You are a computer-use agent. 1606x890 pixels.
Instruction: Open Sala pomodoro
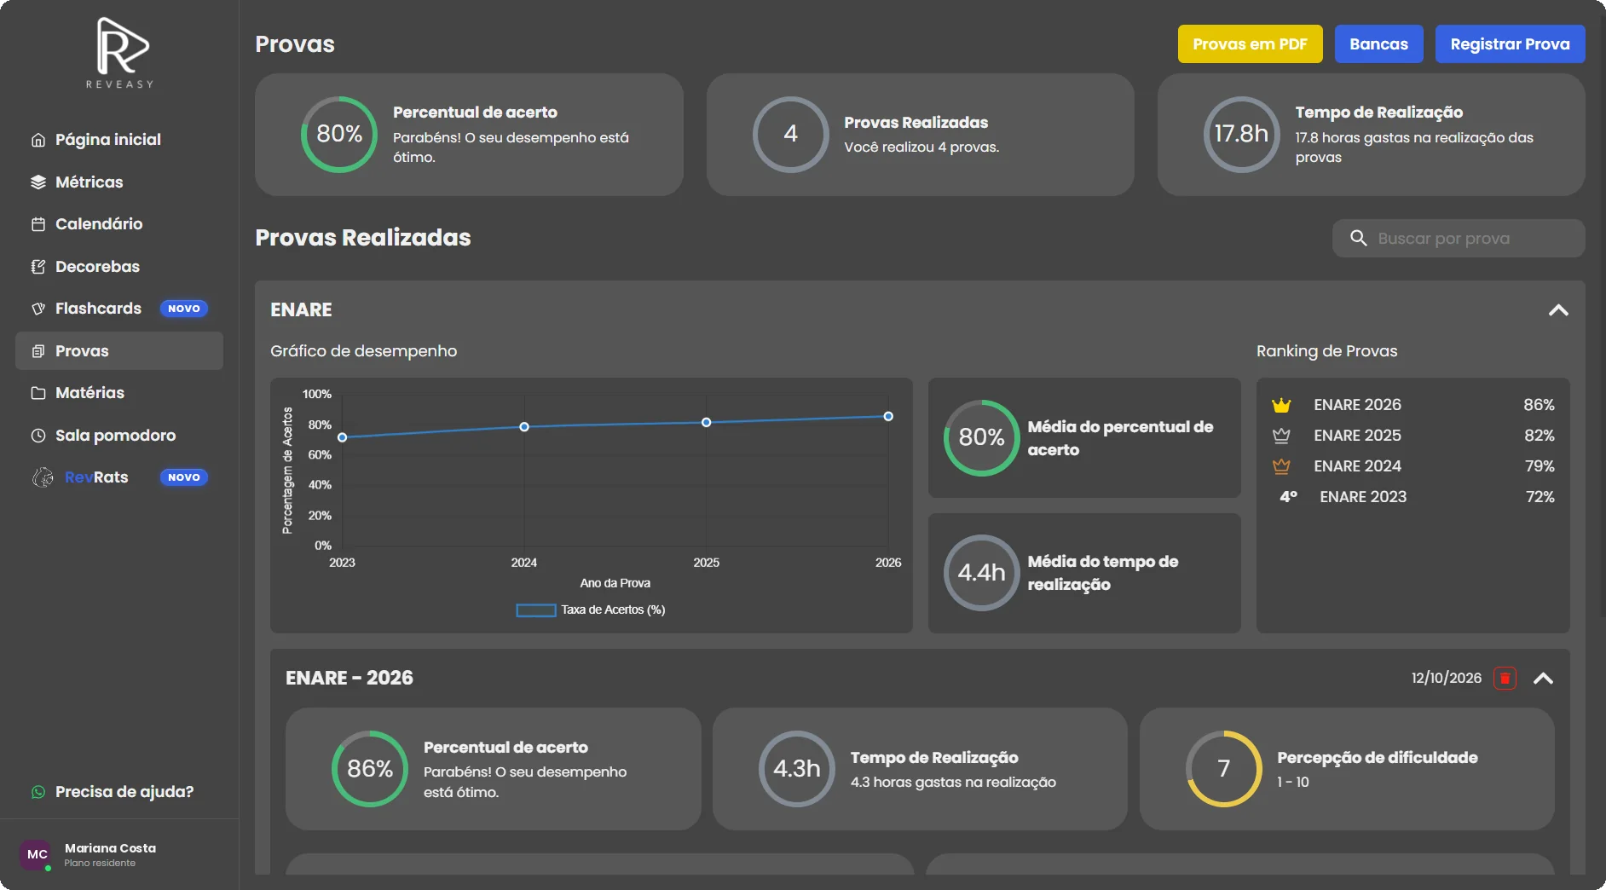[x=119, y=436]
